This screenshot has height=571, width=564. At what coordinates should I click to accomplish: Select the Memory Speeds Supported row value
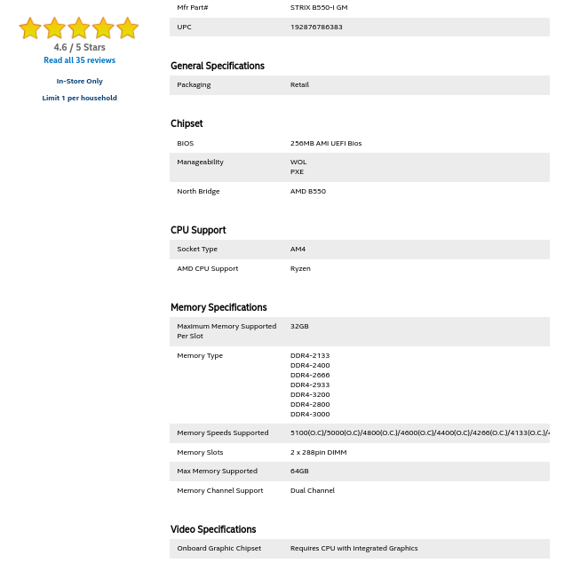(419, 432)
